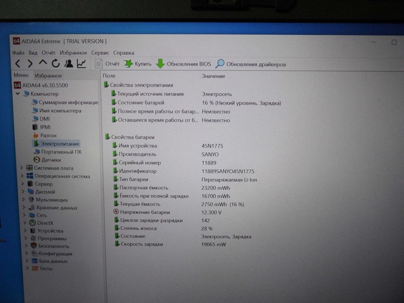The image size is (404, 303).
Task: Collapse the Компьютер tree node
Action: tap(17, 93)
